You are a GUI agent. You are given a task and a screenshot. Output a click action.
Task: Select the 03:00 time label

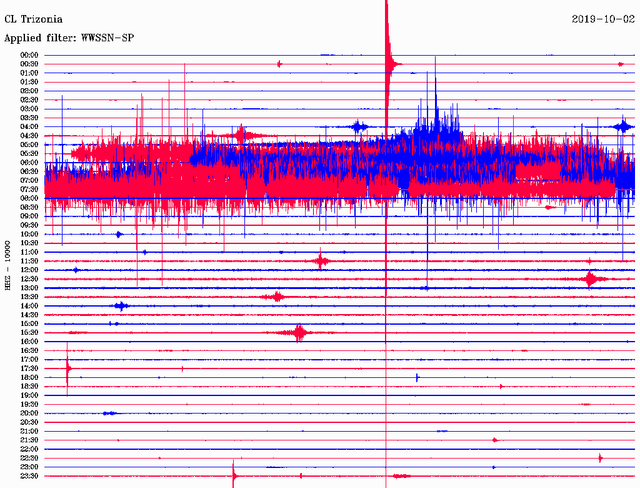[29, 109]
